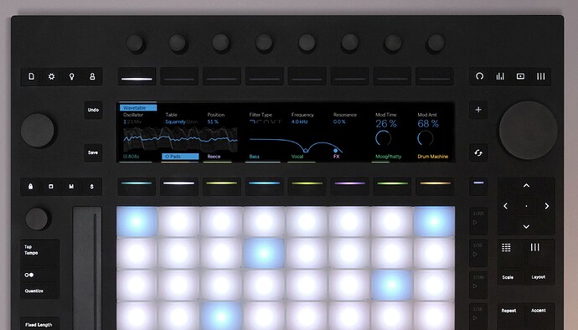Tap the top-left padlock icon button

92,76
